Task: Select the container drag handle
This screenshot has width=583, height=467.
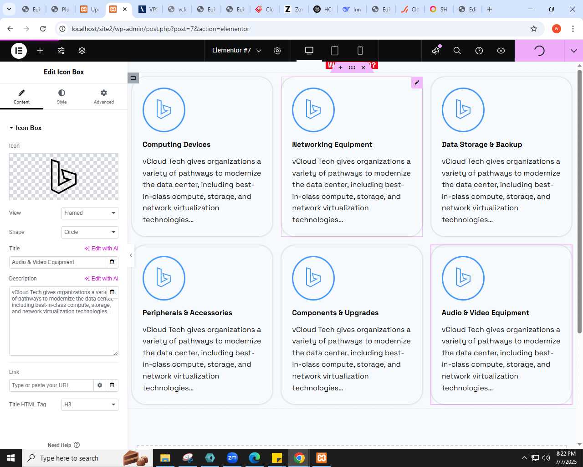Action: [352, 67]
